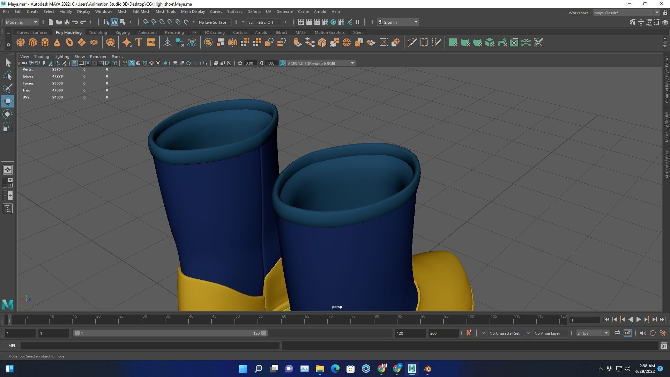
Task: Go to the start of playback range
Action: tap(606, 319)
